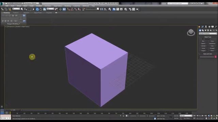The height and width of the screenshot is (122, 218).
Task: Open the Material Editor
Action: tap(126, 9)
